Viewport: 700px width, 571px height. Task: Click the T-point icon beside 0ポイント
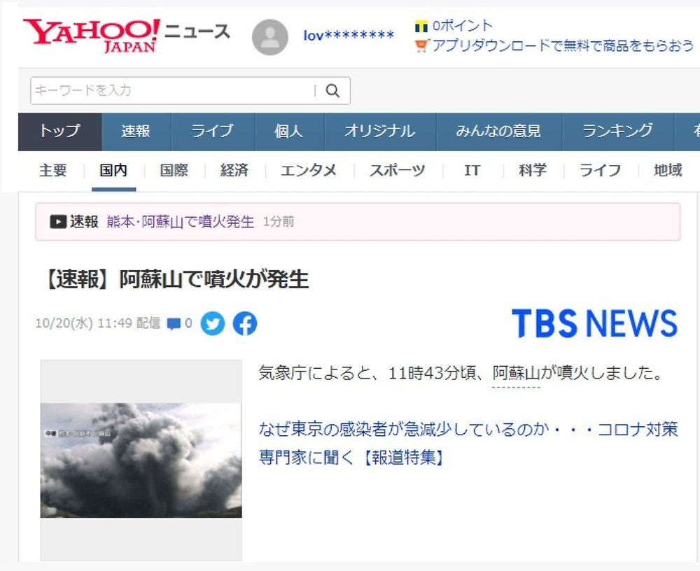(421, 27)
